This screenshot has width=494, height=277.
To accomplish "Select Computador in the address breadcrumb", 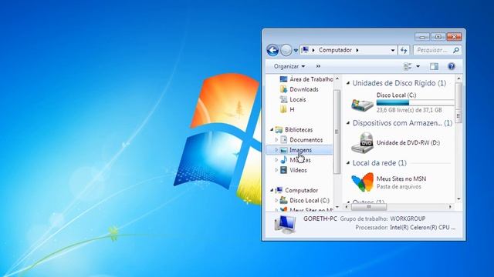I will tap(335, 50).
